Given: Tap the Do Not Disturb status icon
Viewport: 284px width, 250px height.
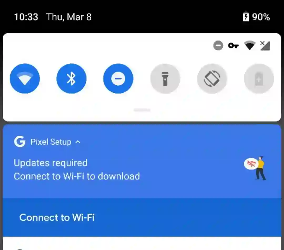Looking at the screenshot, I should [x=218, y=45].
